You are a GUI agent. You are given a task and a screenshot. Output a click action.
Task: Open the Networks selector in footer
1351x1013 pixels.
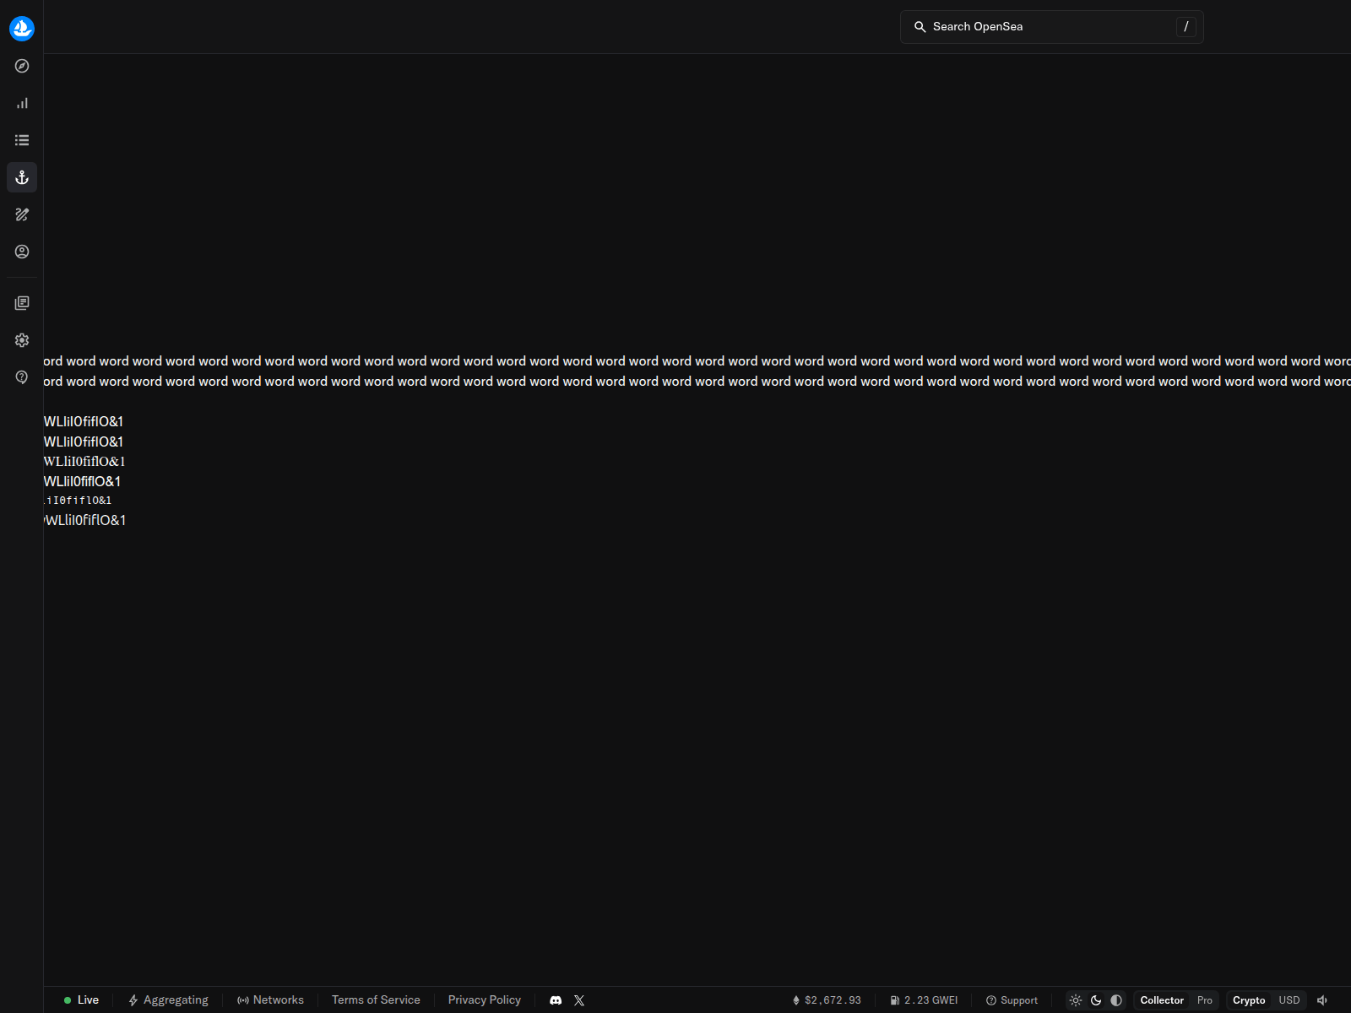(x=270, y=1000)
